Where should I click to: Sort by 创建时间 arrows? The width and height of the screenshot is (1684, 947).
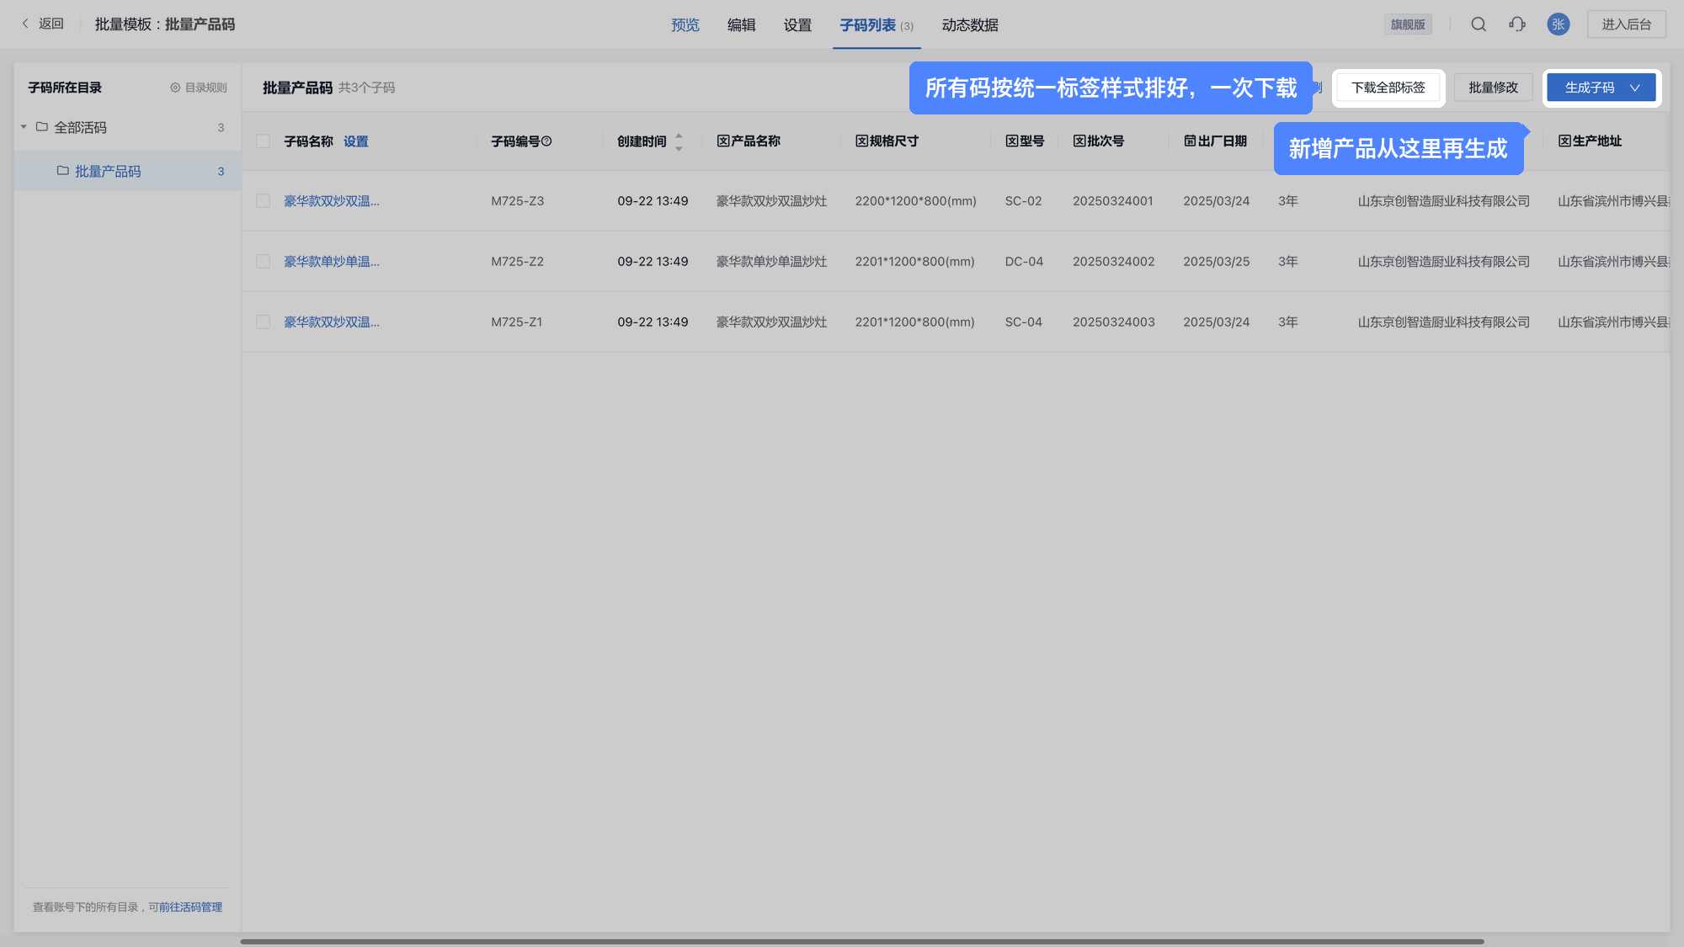point(679,141)
